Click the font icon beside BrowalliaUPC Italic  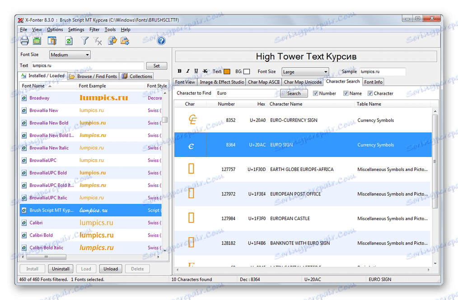coord(24,198)
